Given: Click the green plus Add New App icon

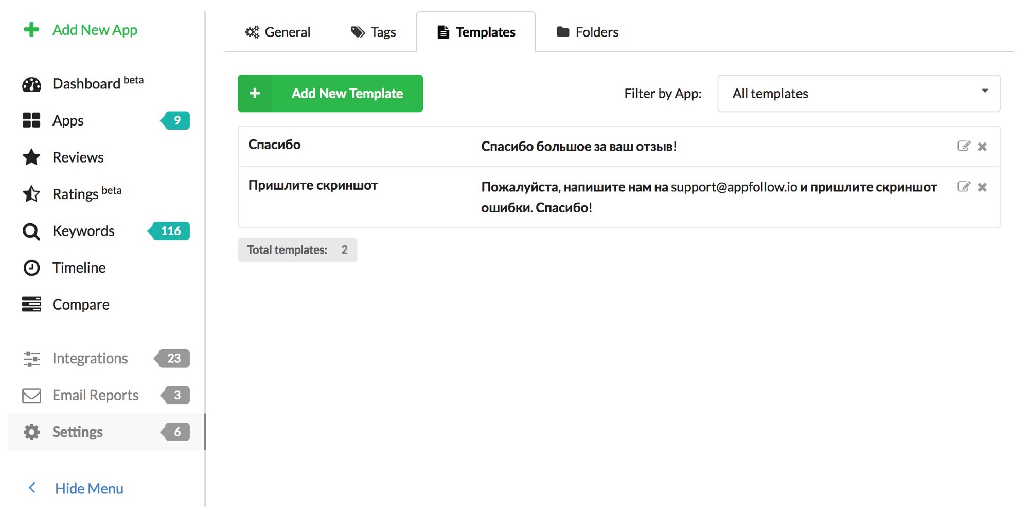Looking at the screenshot, I should click(x=31, y=30).
